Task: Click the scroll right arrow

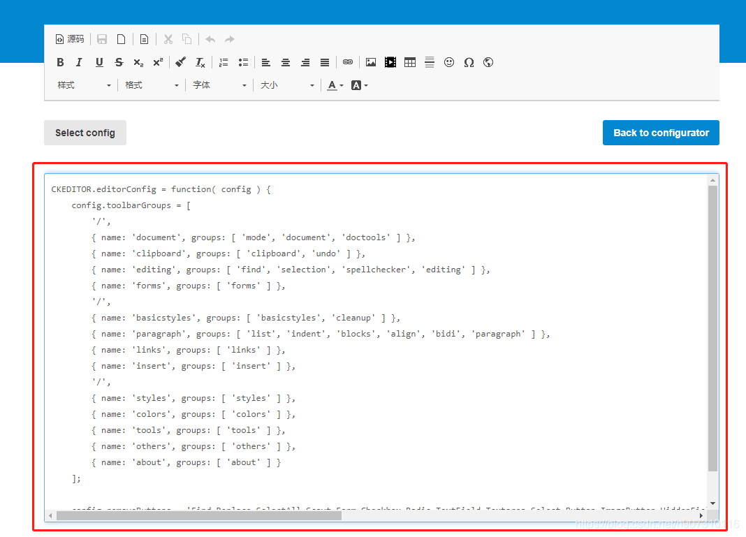Action: pyautogui.click(x=701, y=515)
